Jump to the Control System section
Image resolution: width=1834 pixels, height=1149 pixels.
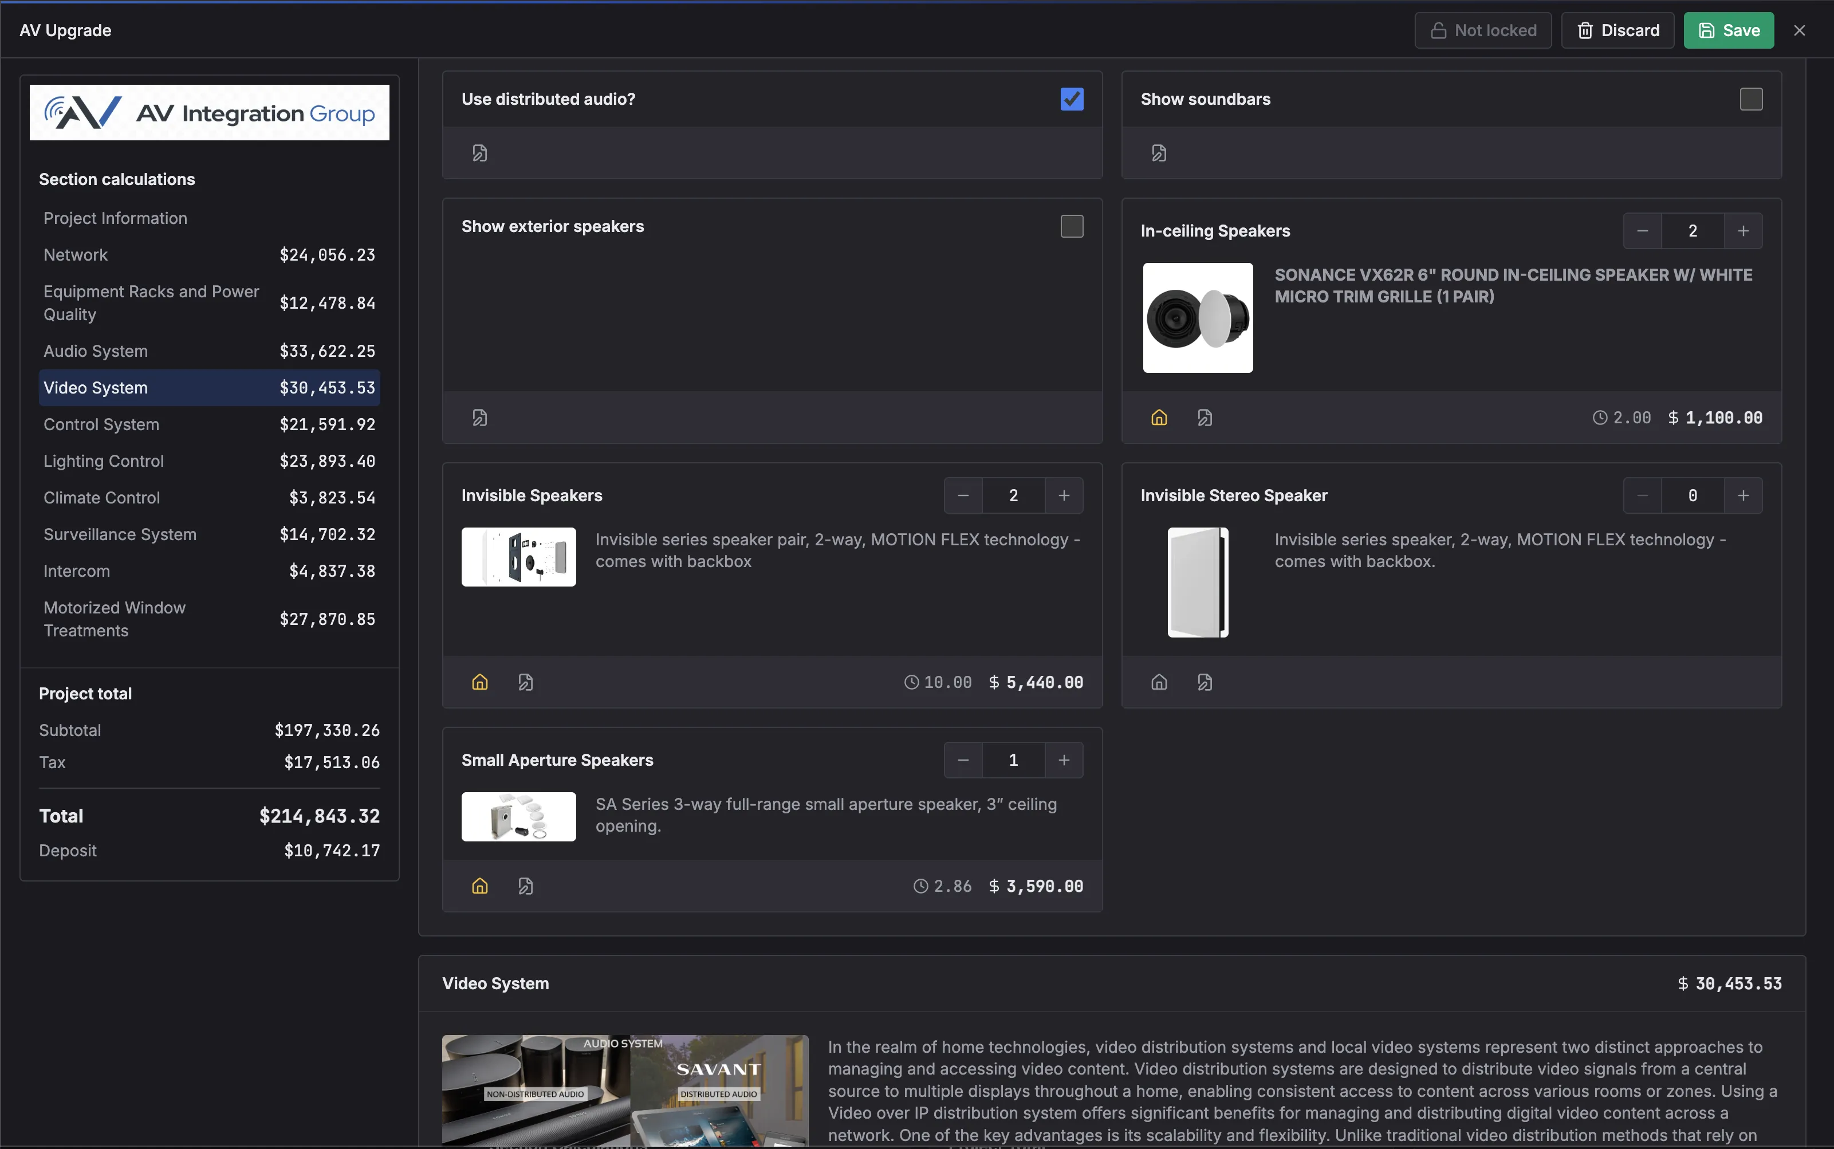pyautogui.click(x=209, y=424)
